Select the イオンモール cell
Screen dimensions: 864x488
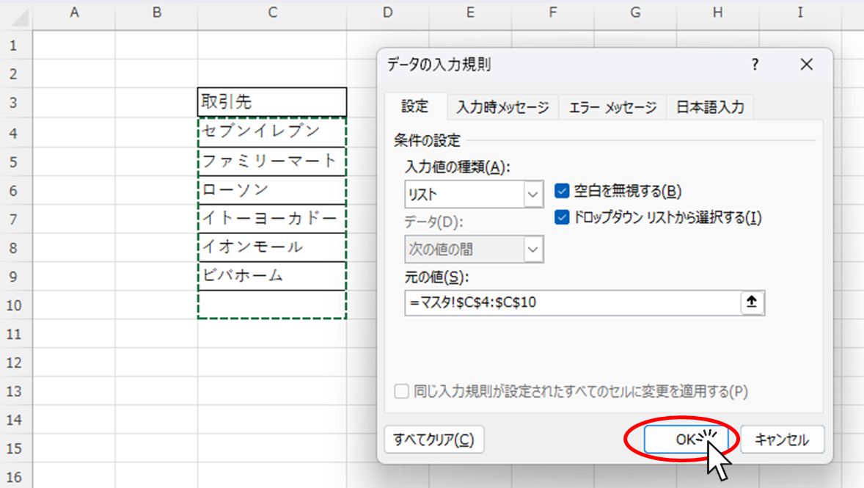[272, 247]
